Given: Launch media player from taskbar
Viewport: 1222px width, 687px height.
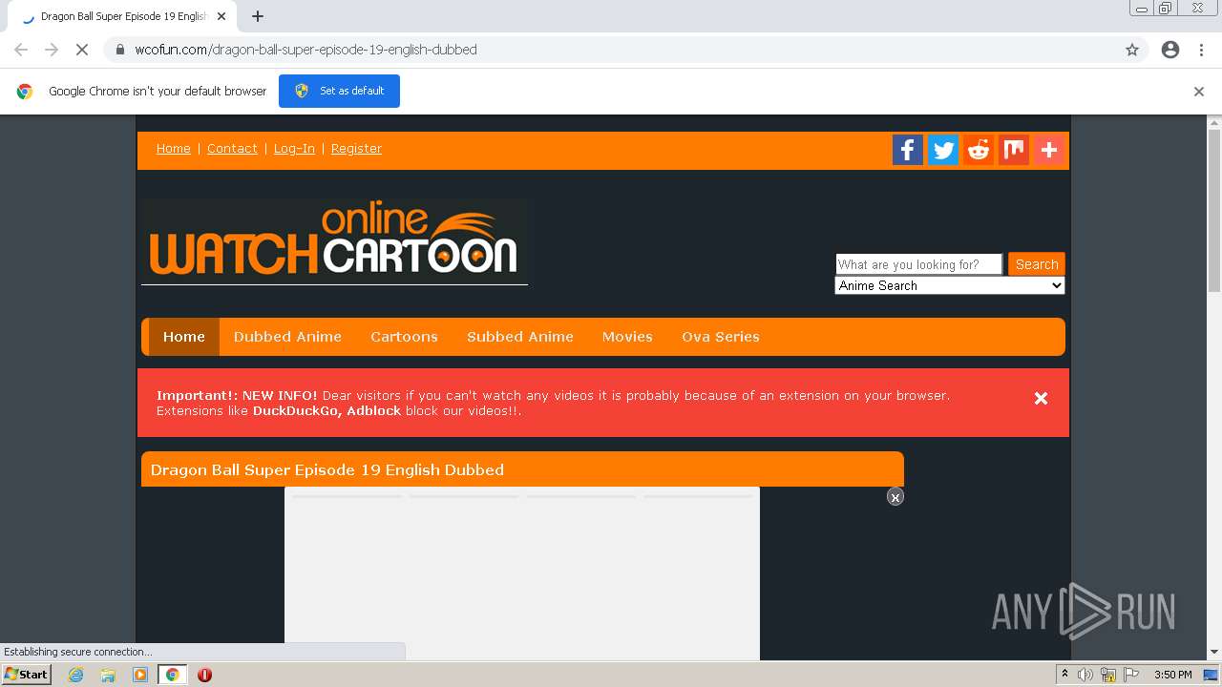Looking at the screenshot, I should (x=140, y=675).
